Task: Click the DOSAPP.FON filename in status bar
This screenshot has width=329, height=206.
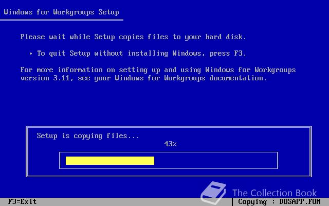Action: pyautogui.click(x=300, y=202)
